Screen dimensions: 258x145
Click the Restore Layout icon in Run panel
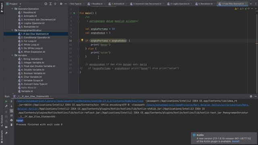pyautogui.click(x=6, y=127)
